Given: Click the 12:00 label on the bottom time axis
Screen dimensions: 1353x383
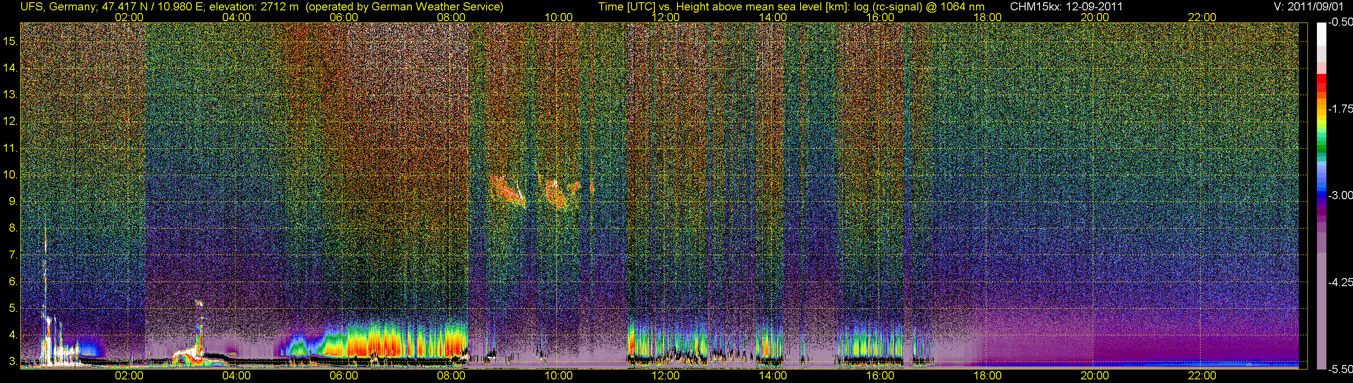Looking at the screenshot, I should (x=666, y=376).
